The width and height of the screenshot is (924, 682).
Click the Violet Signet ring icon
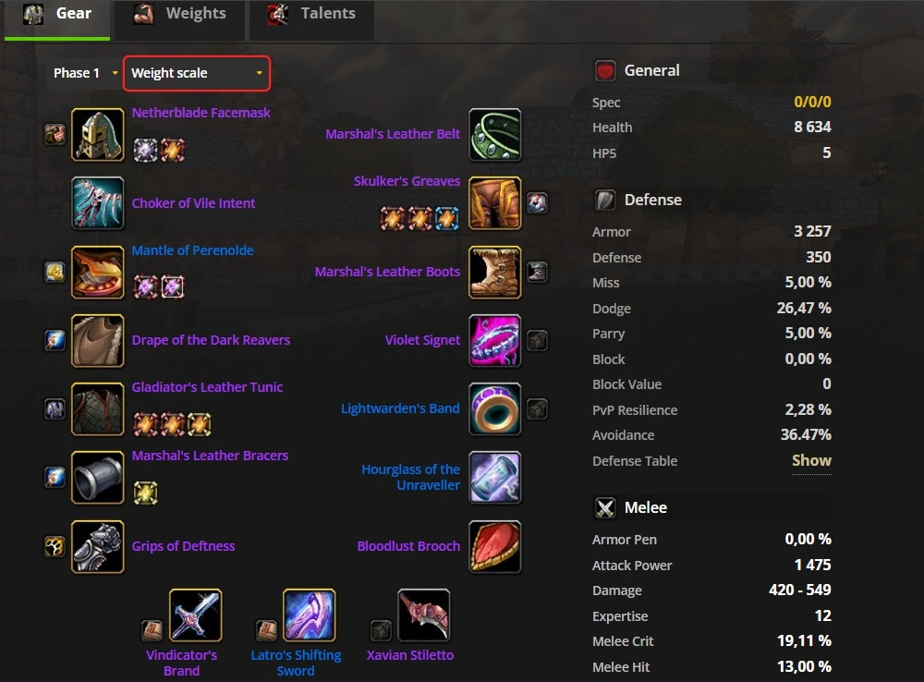click(495, 340)
